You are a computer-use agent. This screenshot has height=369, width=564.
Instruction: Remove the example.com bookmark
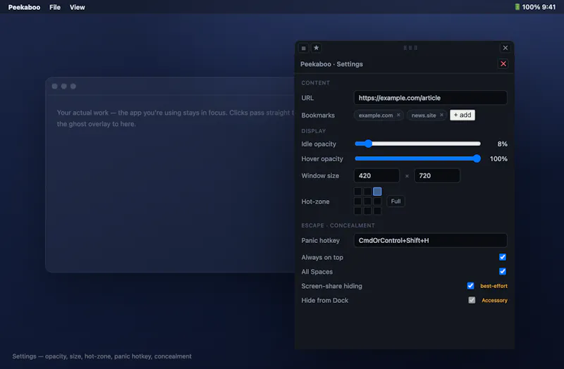[398, 115]
